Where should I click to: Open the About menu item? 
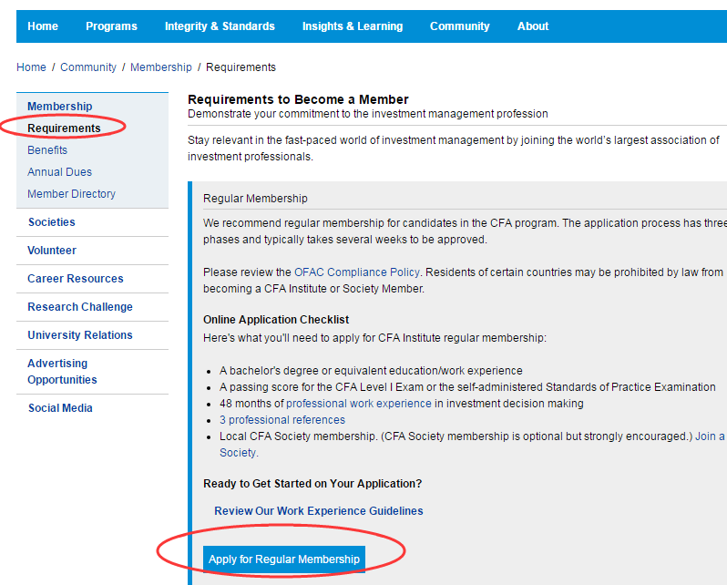[533, 26]
